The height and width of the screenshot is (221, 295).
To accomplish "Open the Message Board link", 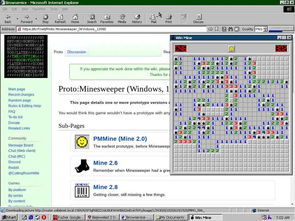I will (x=20, y=145).
